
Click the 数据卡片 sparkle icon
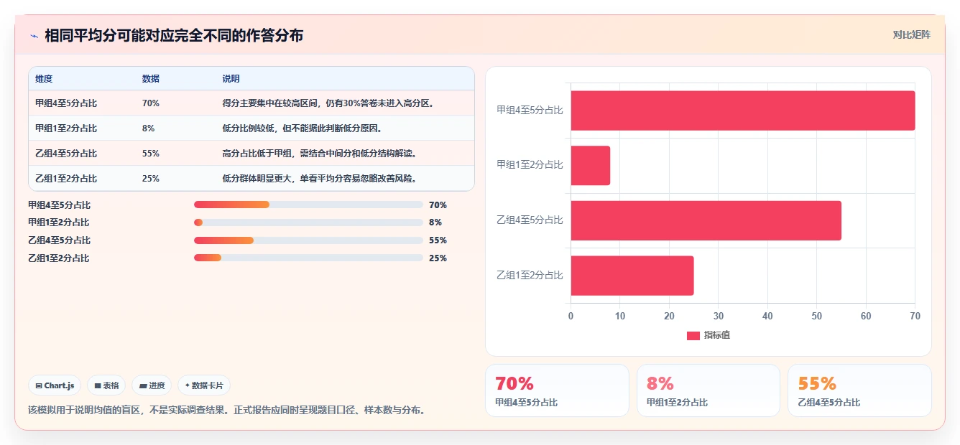187,385
